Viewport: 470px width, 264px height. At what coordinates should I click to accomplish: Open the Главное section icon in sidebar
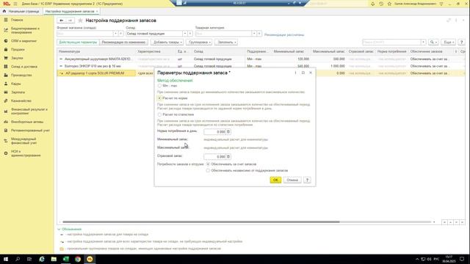(6, 20)
